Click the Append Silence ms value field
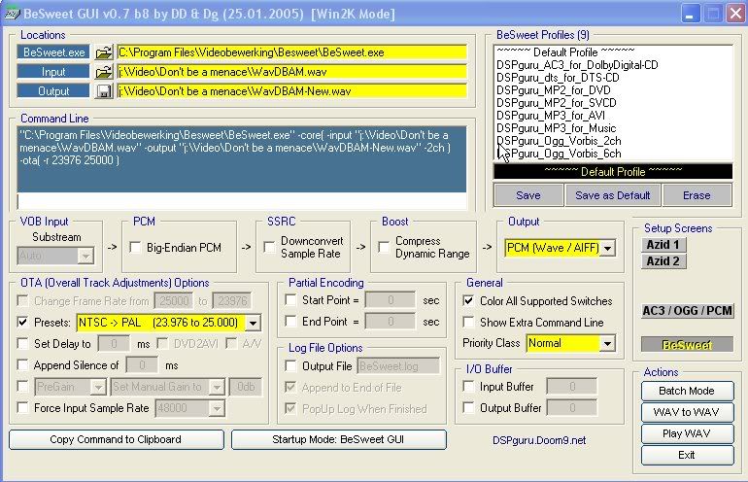 [142, 365]
